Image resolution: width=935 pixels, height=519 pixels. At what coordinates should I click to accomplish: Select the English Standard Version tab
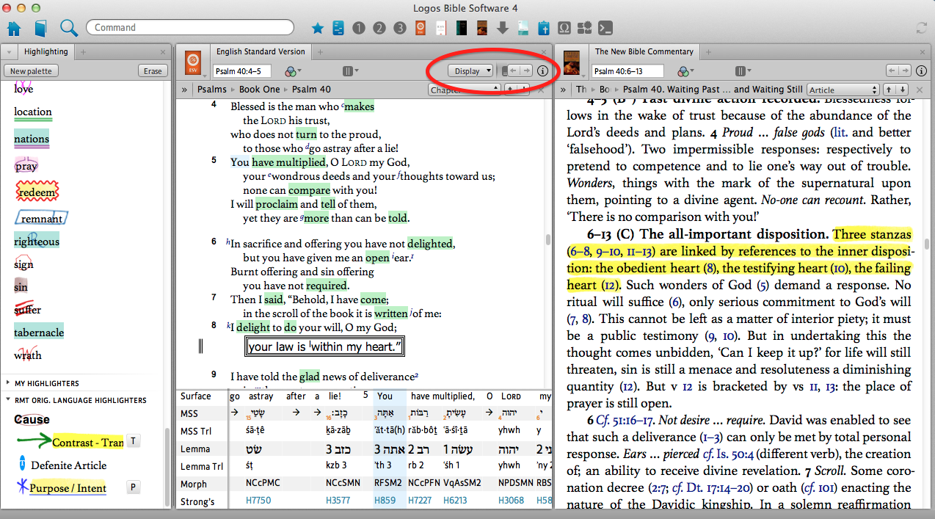(260, 51)
